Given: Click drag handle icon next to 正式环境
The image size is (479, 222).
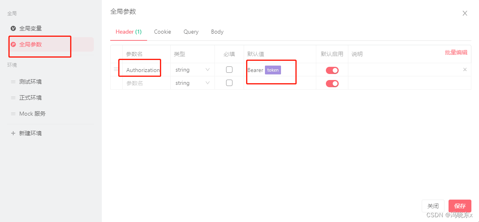Looking at the screenshot, I should [13, 98].
